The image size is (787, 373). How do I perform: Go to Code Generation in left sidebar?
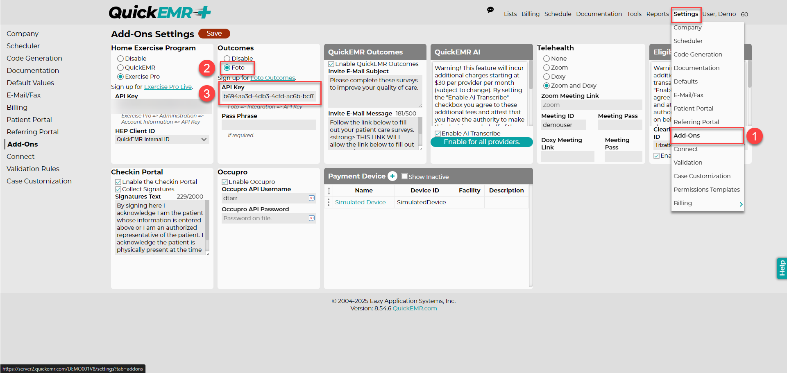coord(34,58)
